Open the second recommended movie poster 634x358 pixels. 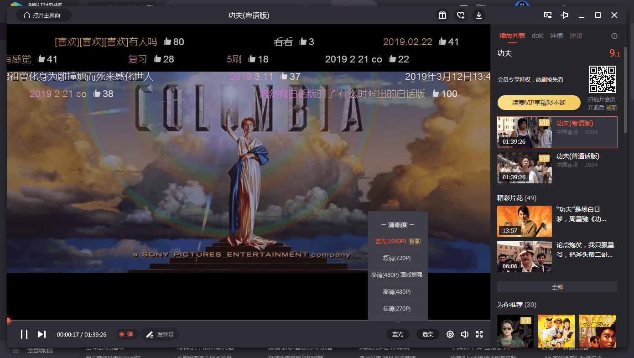click(556, 331)
